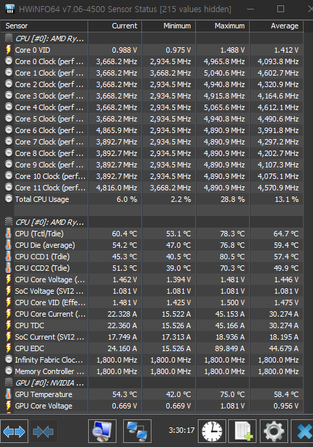
Task: Select the SoC Current (SVI2 row label
Action: [x=49, y=337]
